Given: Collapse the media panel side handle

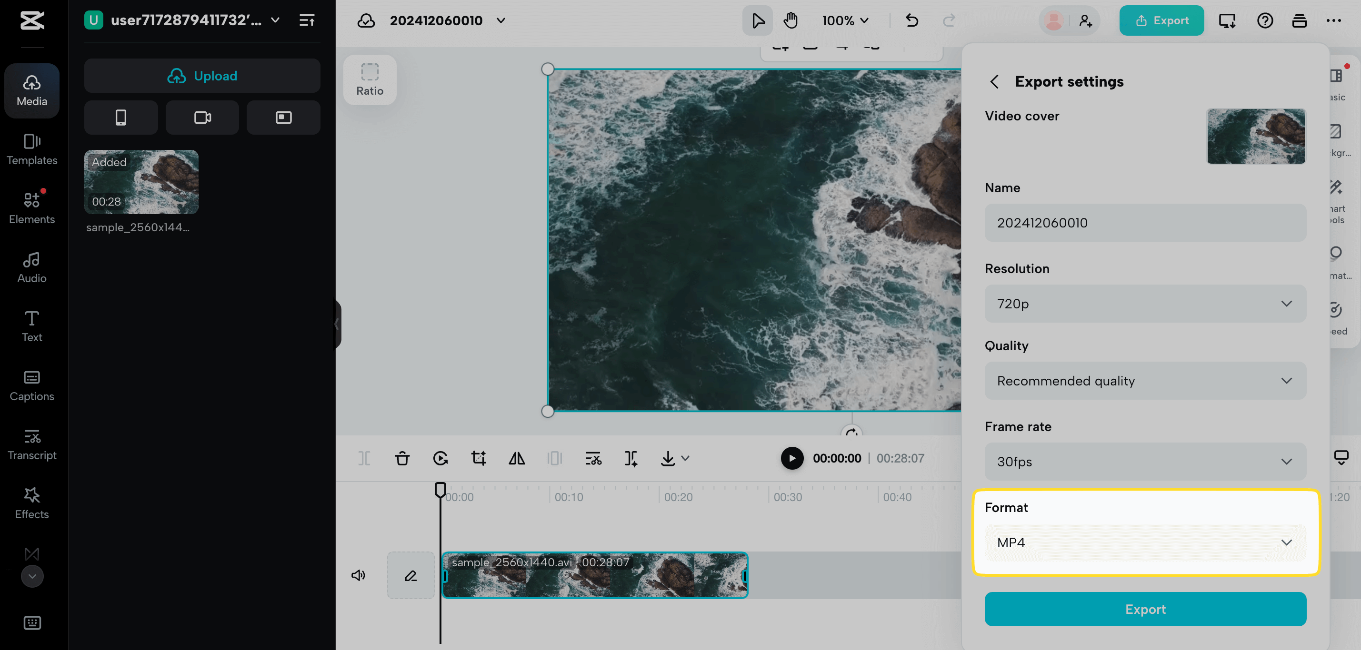Looking at the screenshot, I should click(x=337, y=324).
